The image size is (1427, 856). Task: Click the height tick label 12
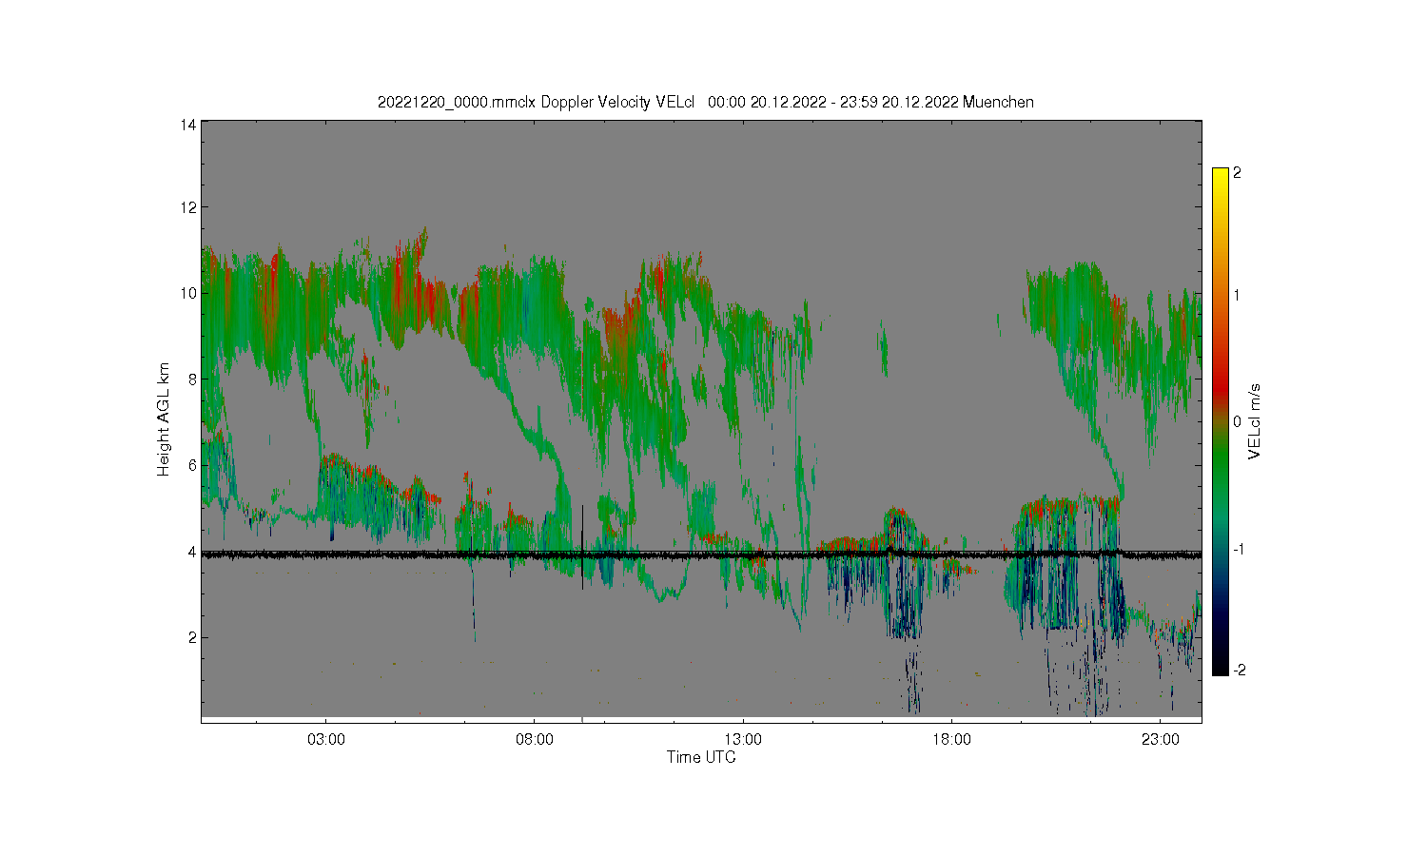click(188, 207)
